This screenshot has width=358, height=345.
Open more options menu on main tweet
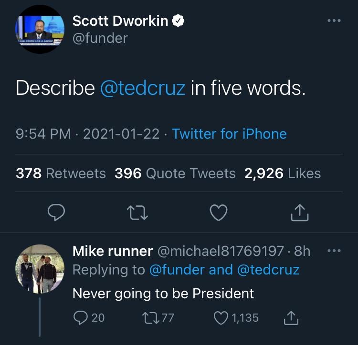pyautogui.click(x=334, y=21)
